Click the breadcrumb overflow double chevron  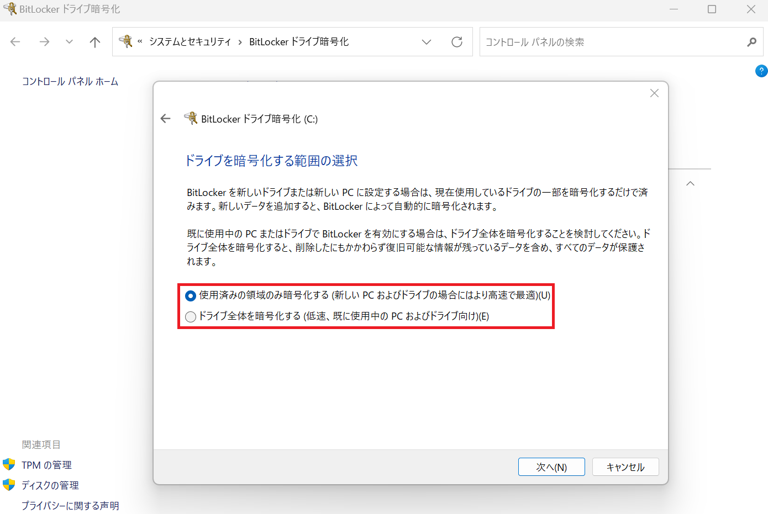tap(140, 41)
